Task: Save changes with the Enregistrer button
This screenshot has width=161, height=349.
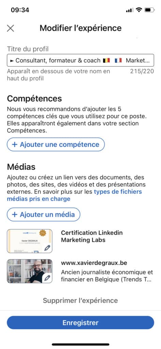Action: point(80,322)
